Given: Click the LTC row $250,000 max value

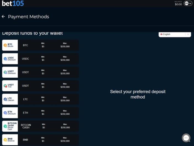Looking at the screenshot, I should click(x=65, y=101).
